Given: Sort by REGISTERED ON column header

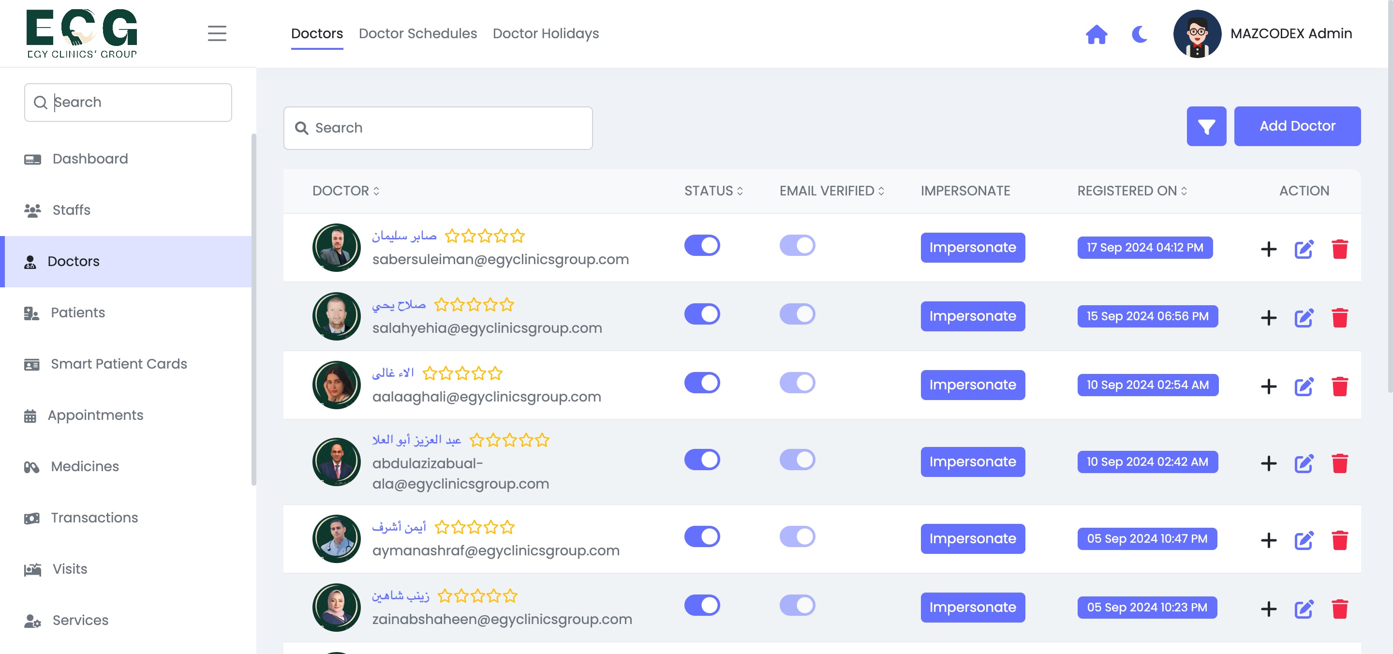Looking at the screenshot, I should (x=1132, y=191).
